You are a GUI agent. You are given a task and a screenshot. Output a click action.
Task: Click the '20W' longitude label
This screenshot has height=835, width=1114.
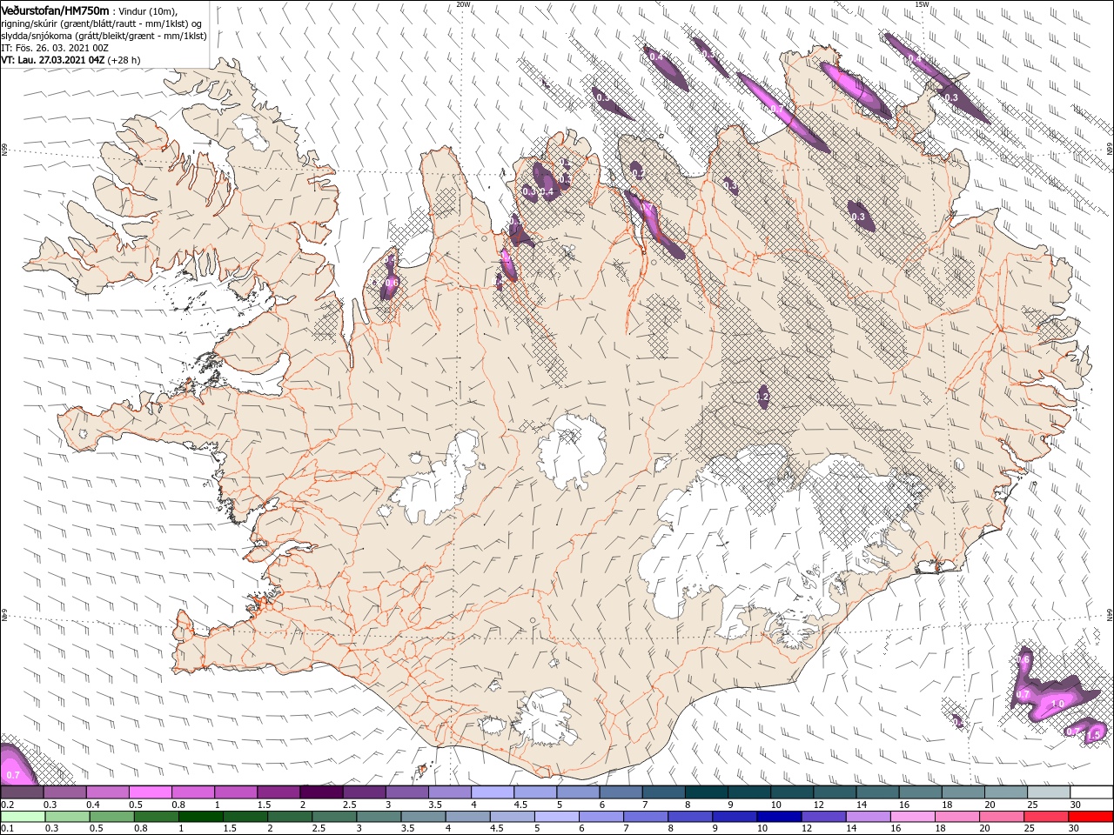click(x=464, y=4)
